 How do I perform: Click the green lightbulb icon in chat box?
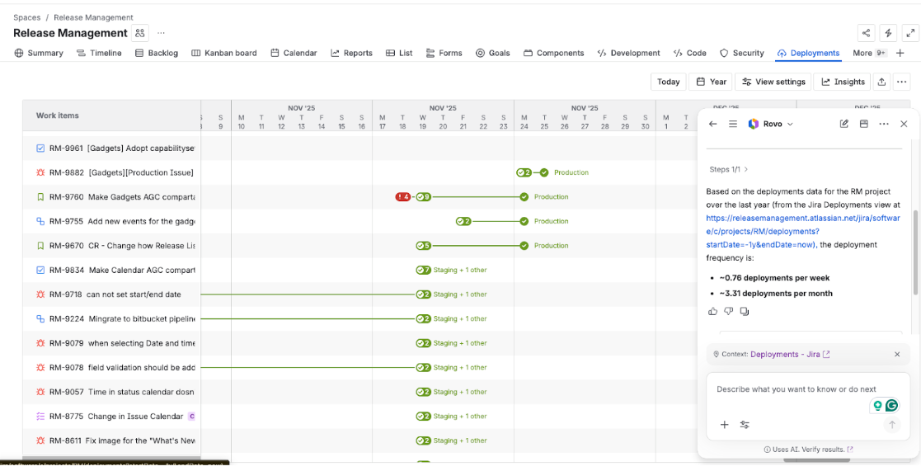pyautogui.click(x=877, y=405)
